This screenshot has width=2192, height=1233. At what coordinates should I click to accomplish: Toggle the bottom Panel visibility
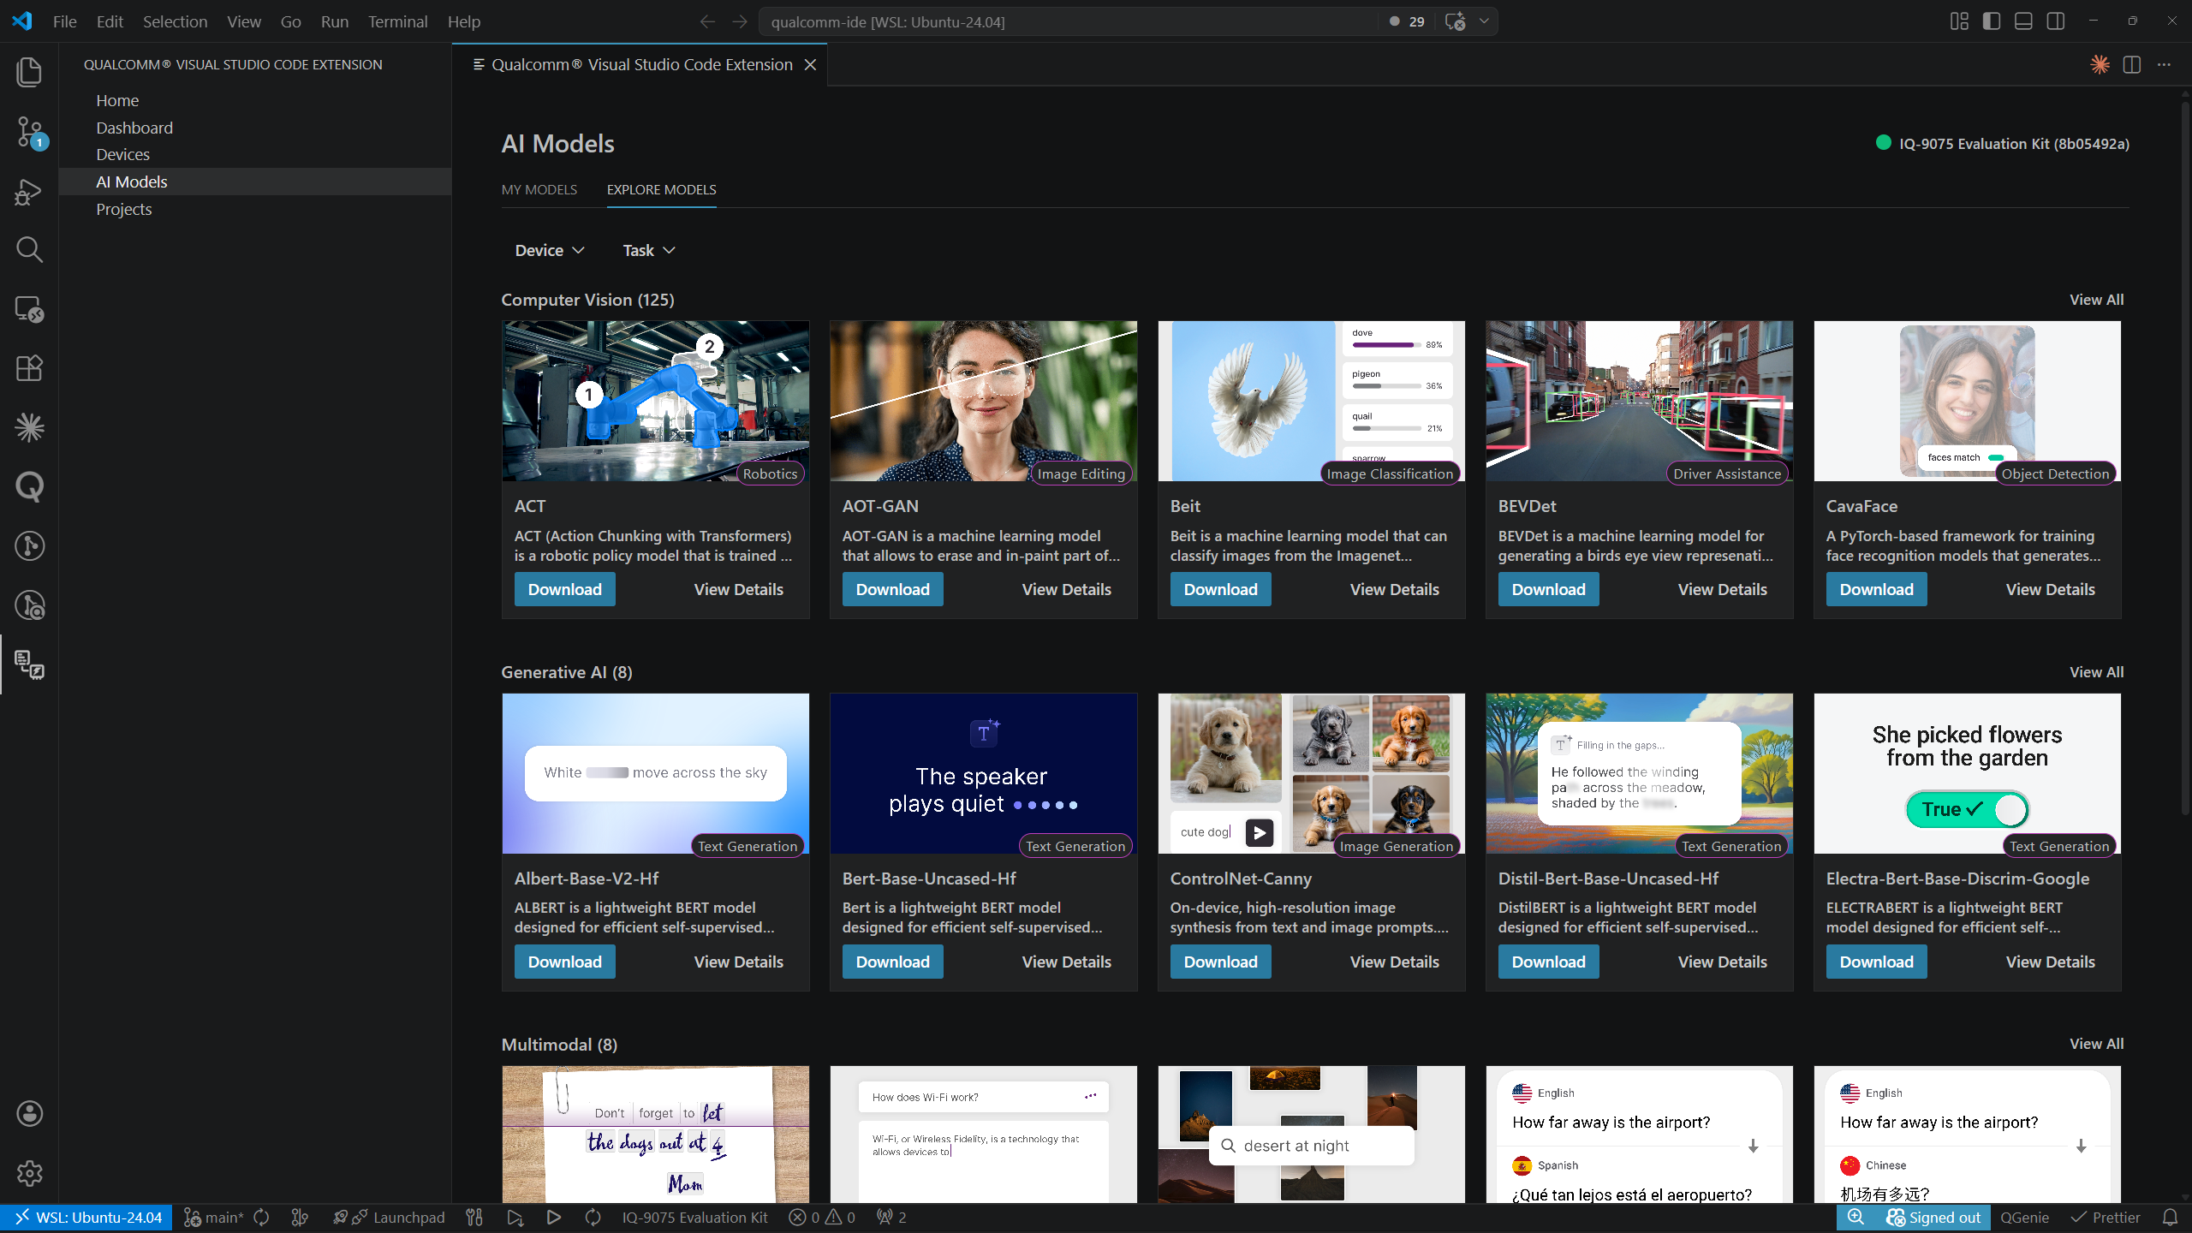coord(2023,21)
